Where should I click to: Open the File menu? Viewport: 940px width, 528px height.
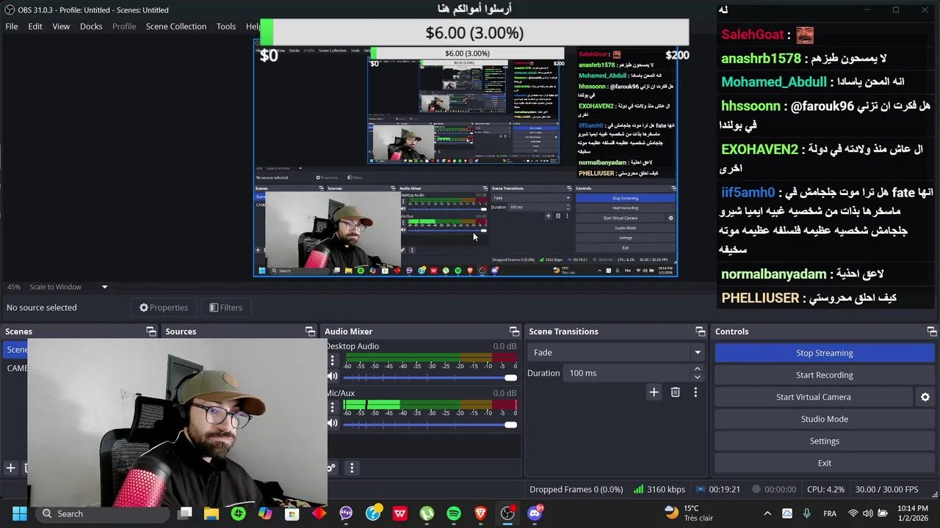[12, 26]
